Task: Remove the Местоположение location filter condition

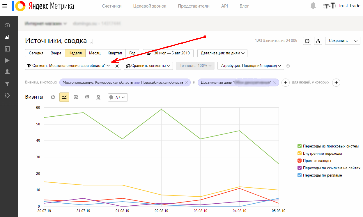Action: point(186,83)
